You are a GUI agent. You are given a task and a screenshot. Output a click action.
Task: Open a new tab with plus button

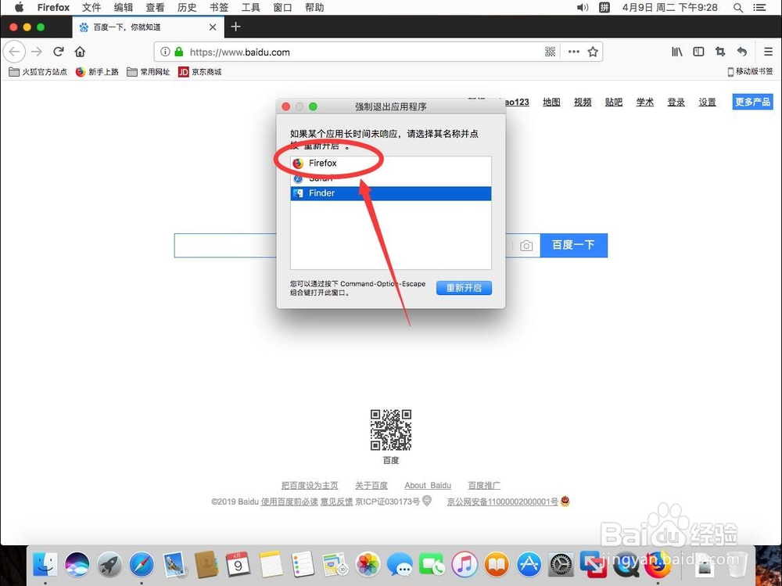(x=236, y=27)
